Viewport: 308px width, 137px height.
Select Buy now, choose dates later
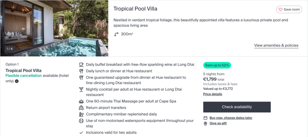(x=231, y=118)
